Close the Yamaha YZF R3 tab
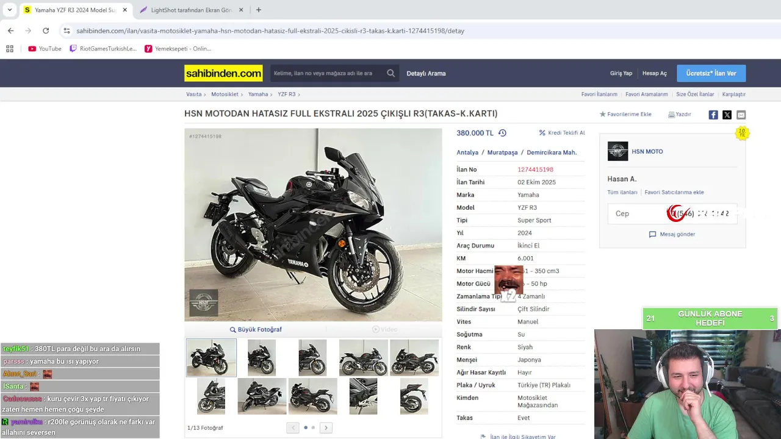The image size is (781, 439). pos(125,10)
